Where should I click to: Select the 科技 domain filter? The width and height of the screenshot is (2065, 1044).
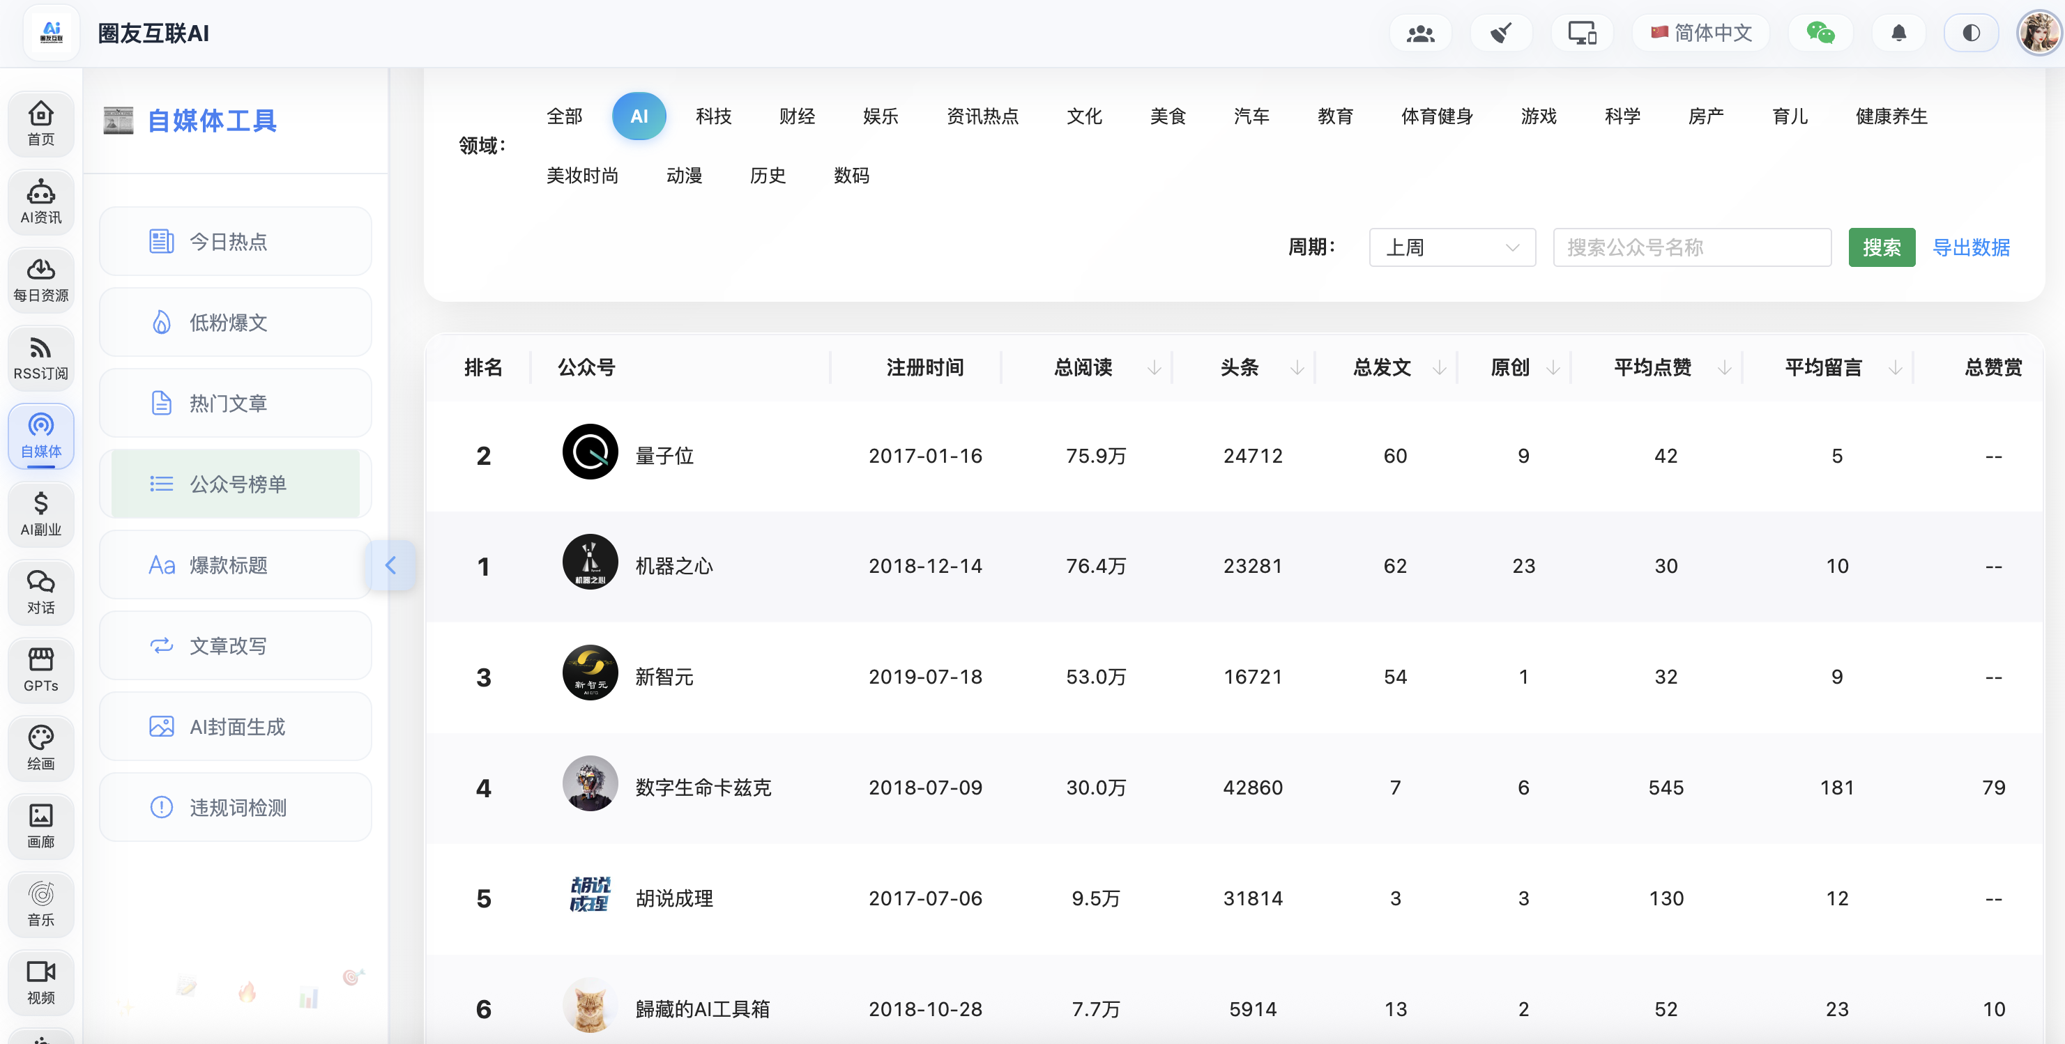[x=713, y=116]
